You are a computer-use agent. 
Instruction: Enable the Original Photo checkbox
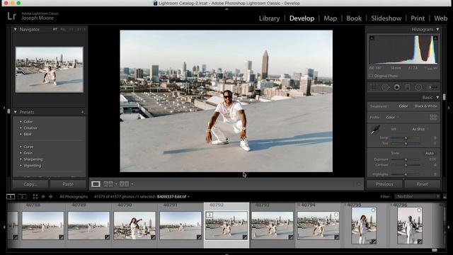[371, 76]
